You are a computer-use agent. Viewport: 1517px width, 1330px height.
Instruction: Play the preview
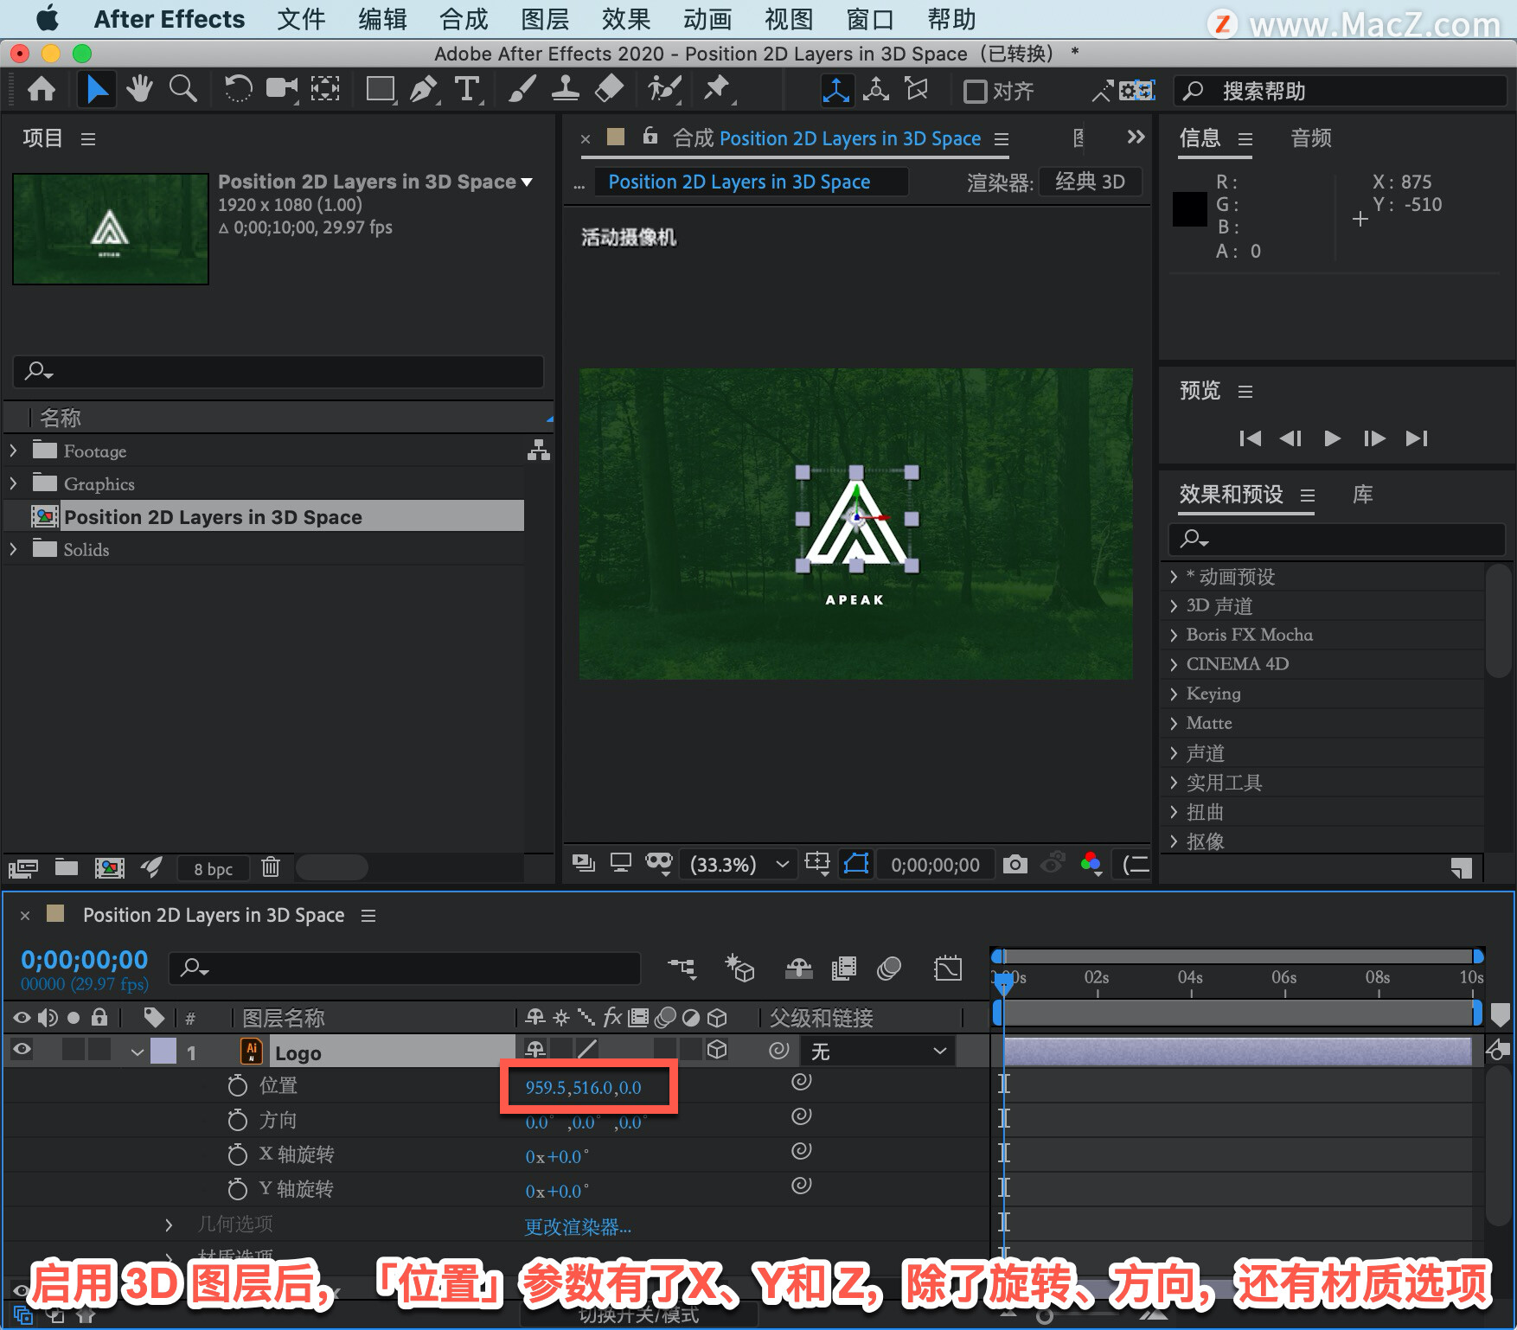pos(1332,438)
